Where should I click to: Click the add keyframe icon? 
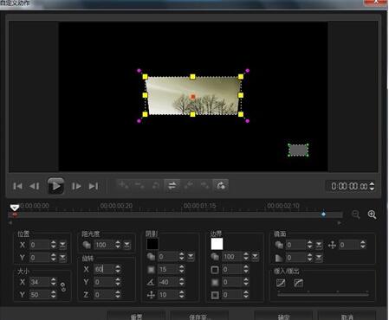click(x=124, y=185)
